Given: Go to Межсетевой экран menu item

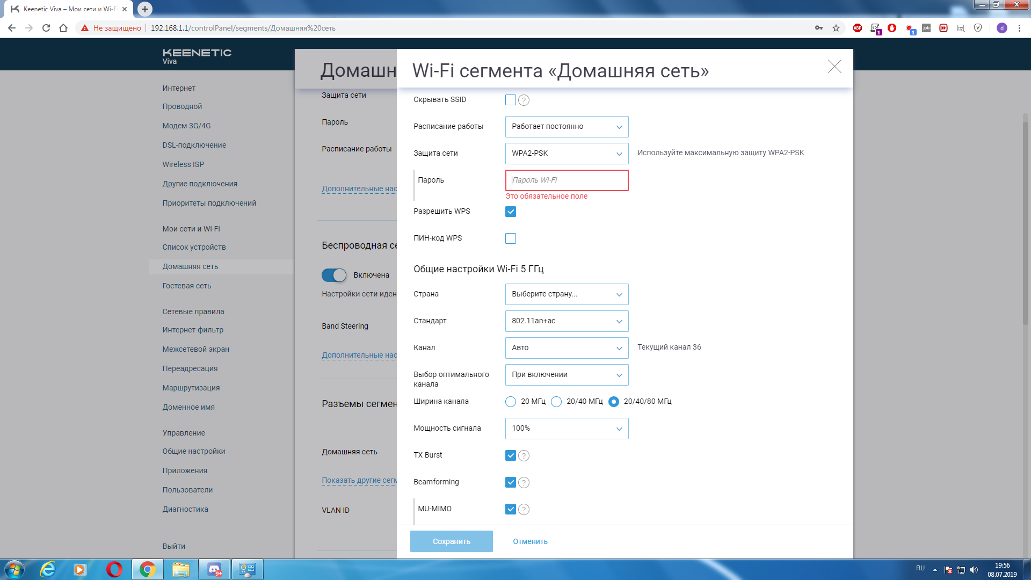Looking at the screenshot, I should click(x=195, y=349).
